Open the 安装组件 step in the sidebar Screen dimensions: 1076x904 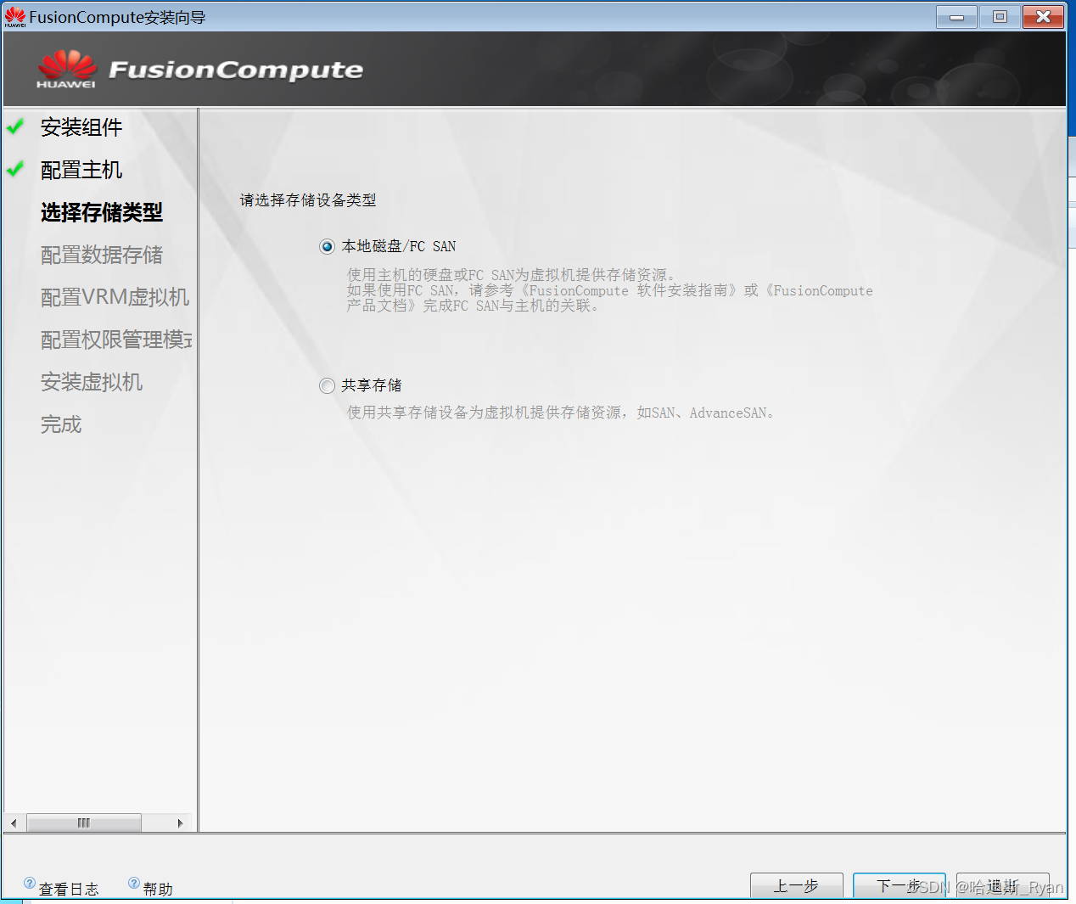(x=81, y=127)
